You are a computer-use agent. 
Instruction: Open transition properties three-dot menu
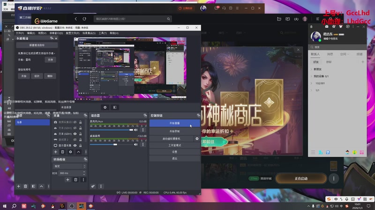[x=83, y=180]
